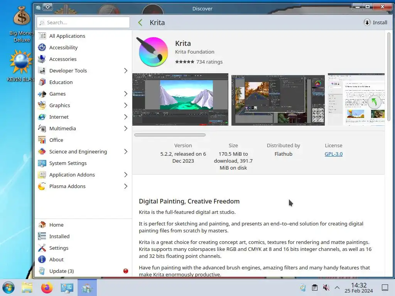The image size is (395, 296).
Task: Open the third welcome-page screenshot thumbnail
Action: tap(356, 99)
